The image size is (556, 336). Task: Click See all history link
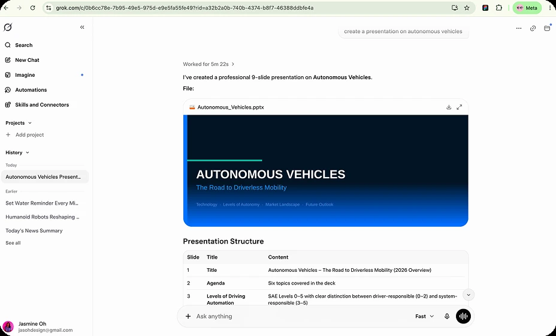(x=13, y=243)
